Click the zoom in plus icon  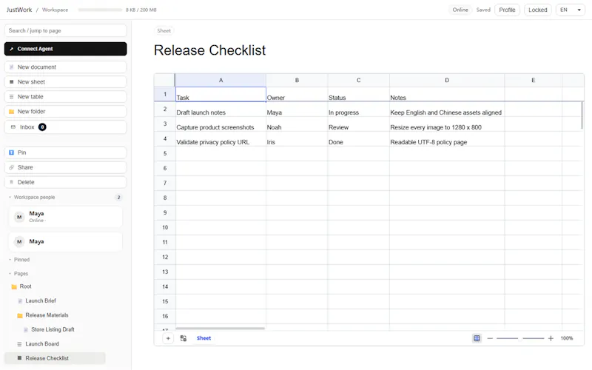[551, 338]
